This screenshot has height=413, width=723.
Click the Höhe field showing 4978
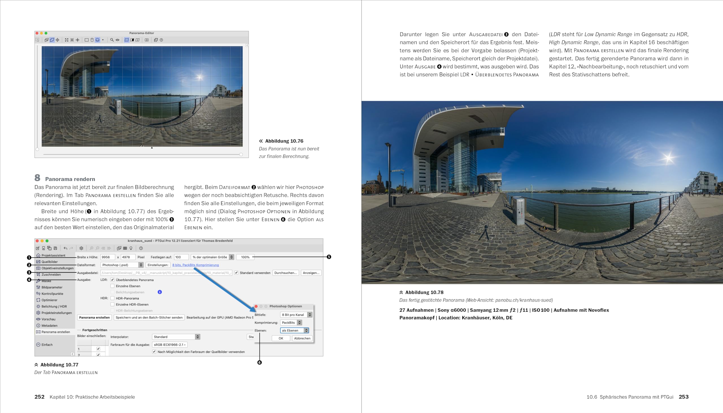128,257
